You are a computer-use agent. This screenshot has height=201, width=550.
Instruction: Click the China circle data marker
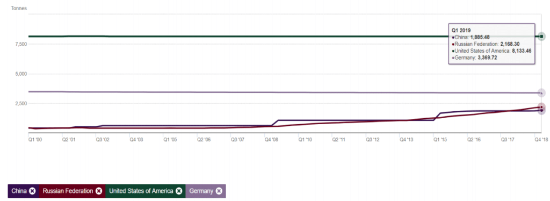pos(541,111)
